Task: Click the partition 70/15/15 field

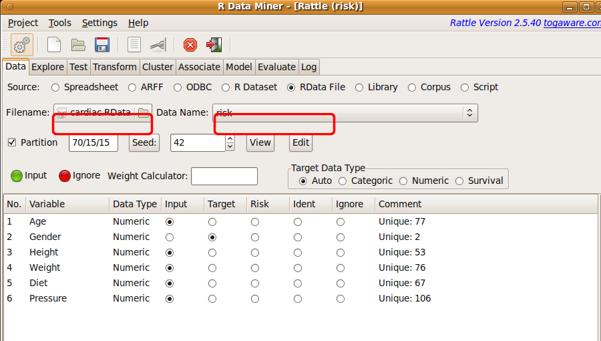Action: pos(93,142)
